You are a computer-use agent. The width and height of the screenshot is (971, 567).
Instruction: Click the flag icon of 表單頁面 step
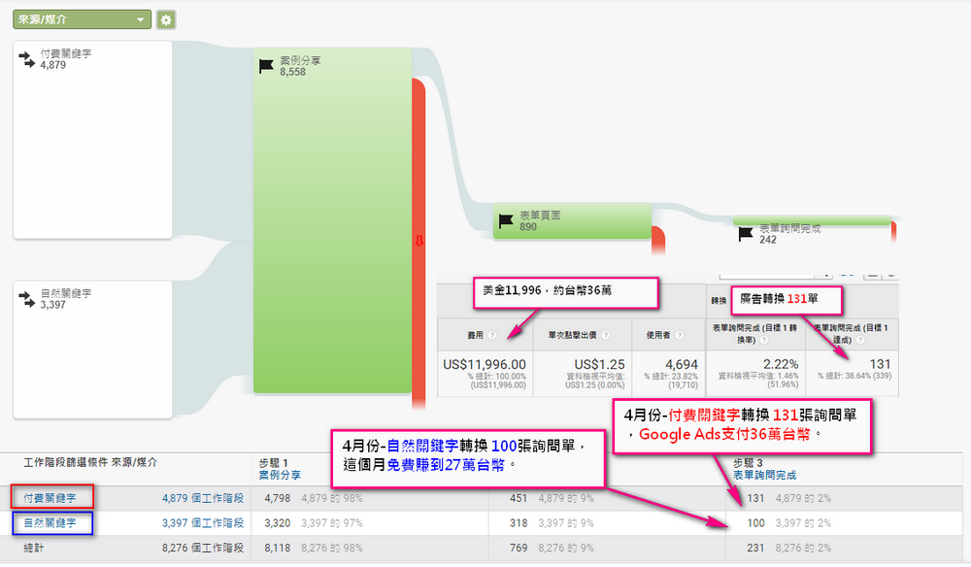point(506,221)
